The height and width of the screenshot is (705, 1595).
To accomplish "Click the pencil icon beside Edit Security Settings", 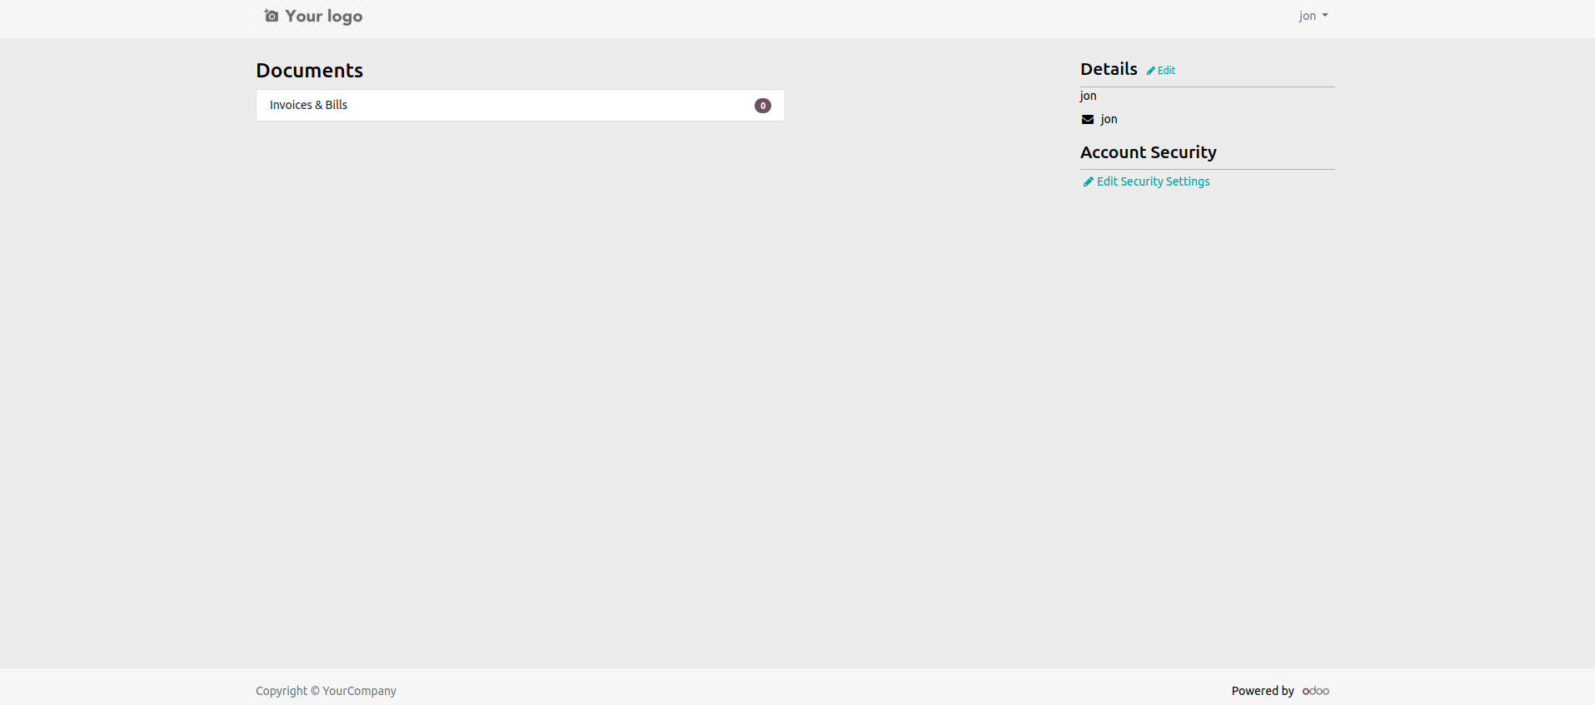I will pos(1088,181).
